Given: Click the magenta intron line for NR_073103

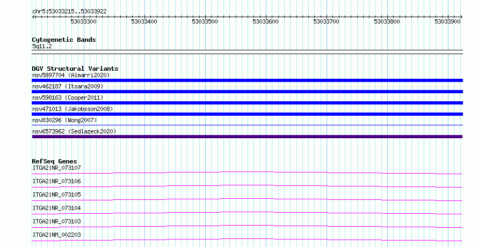Looking at the screenshot, I should (247, 226).
